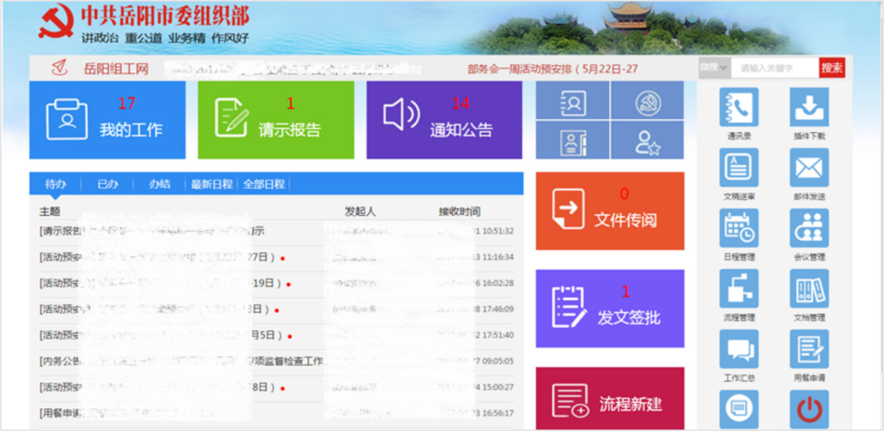Switch to the 待办 tab
884x431 pixels.
[55, 184]
